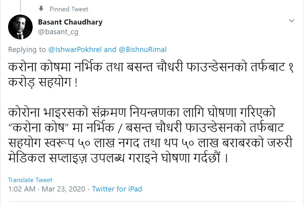Click the pin icon beside Pinned Tweet
This screenshot has height=206, width=307.
(41, 9)
